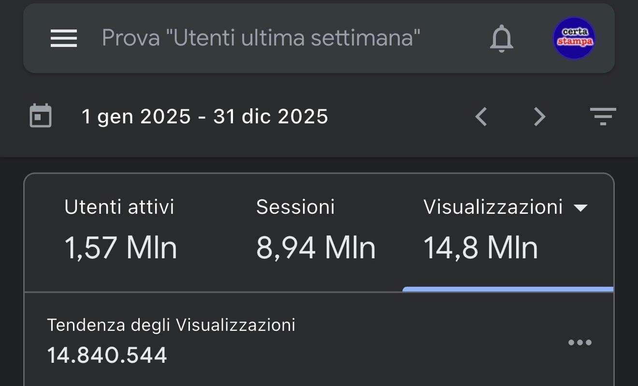
Task: Click the blue selected-tab indicator bar
Action: pos(507,289)
